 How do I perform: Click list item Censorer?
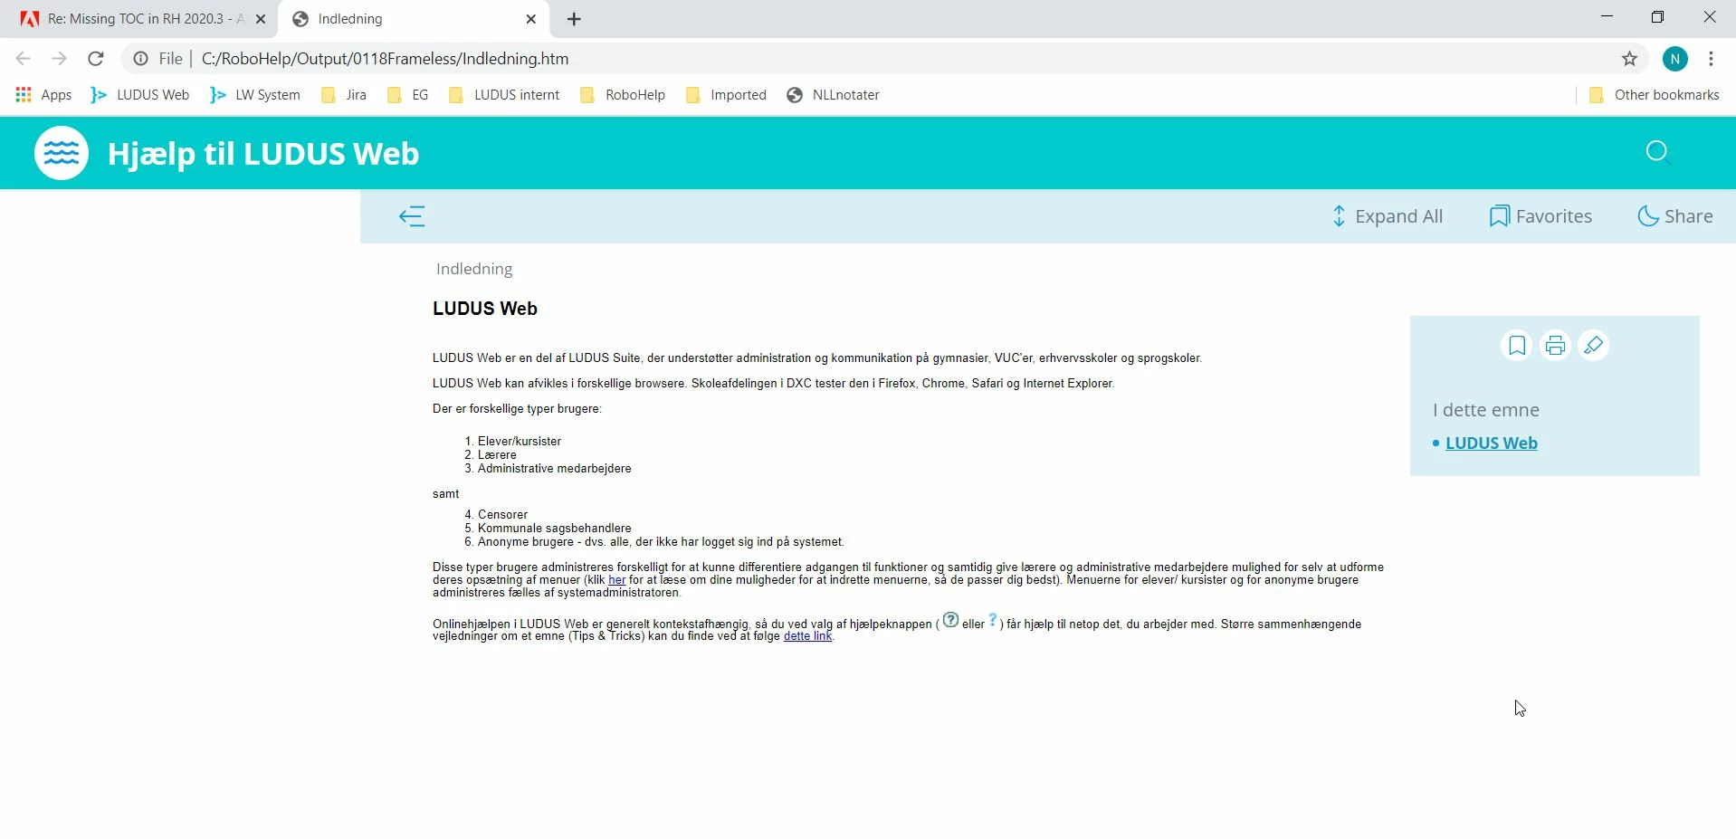click(503, 515)
